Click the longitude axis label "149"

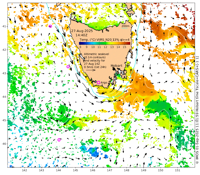point(143,170)
